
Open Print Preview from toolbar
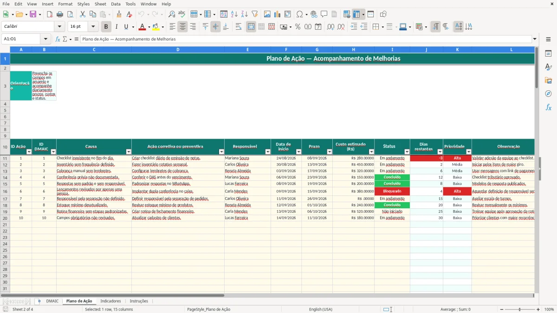point(70,14)
